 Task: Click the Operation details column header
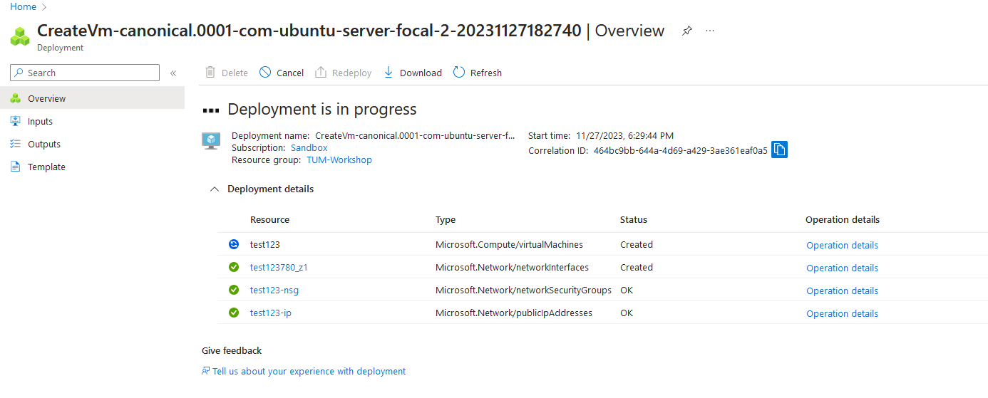pyautogui.click(x=843, y=220)
